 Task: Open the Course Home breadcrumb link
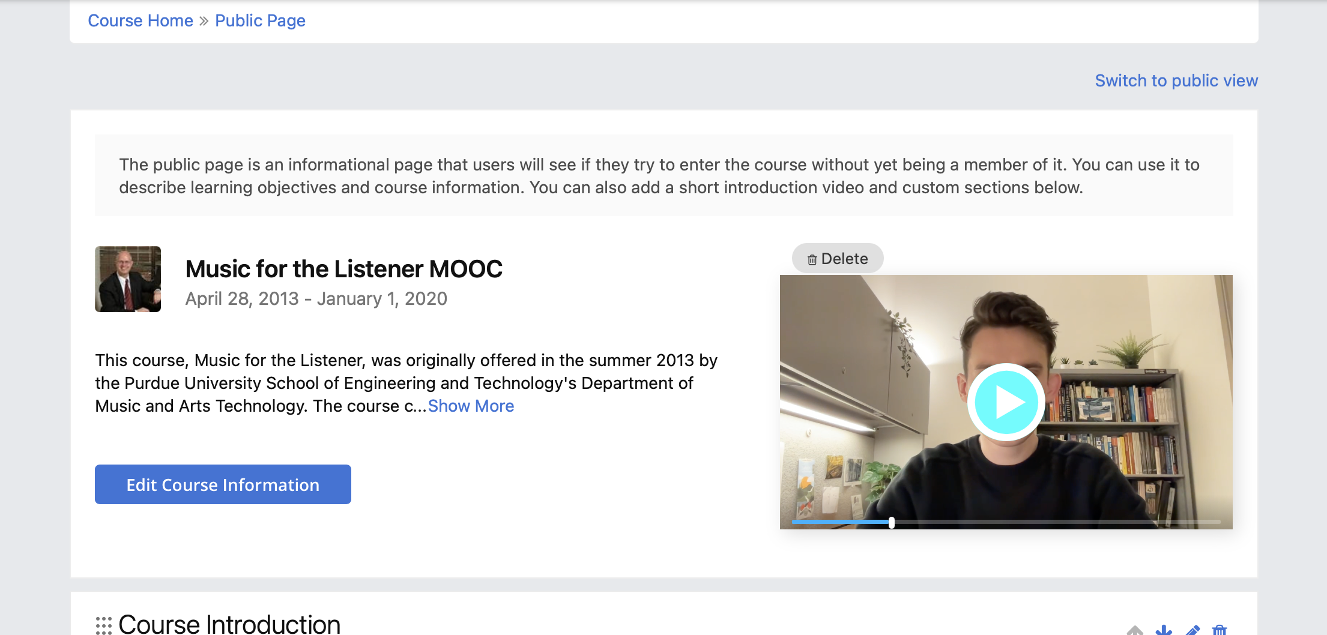[x=141, y=20]
